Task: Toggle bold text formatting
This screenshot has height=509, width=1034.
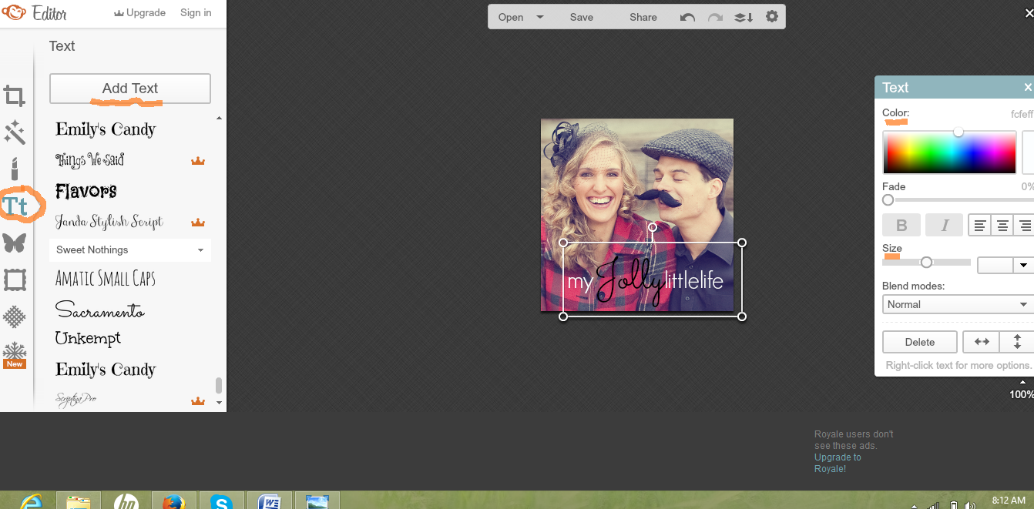Action: [x=901, y=225]
